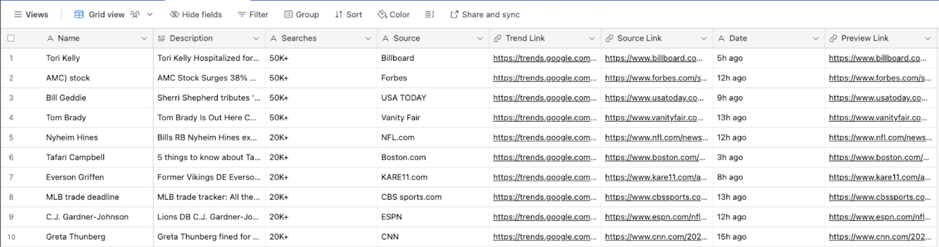Expand the Name column dropdown

pyautogui.click(x=144, y=39)
